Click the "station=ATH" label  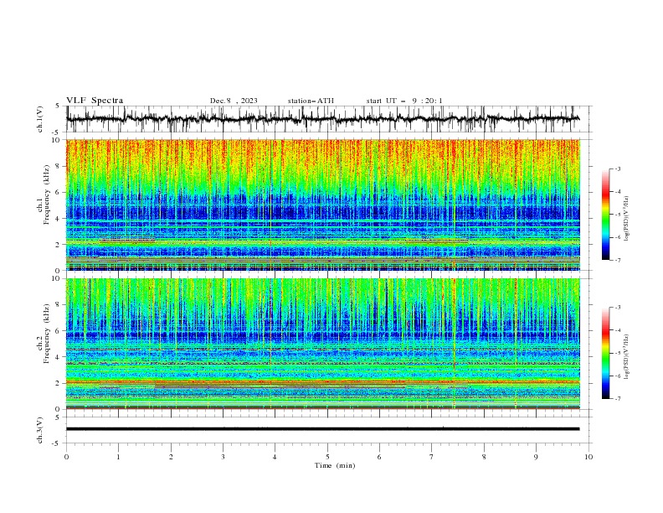tap(311, 101)
